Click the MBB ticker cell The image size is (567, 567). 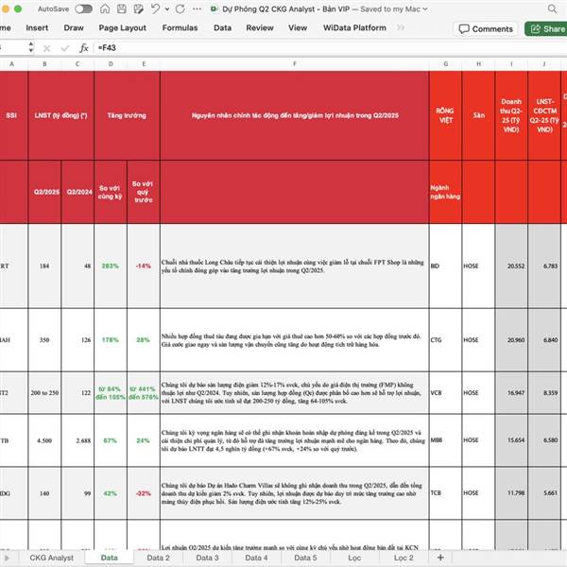coord(445,440)
